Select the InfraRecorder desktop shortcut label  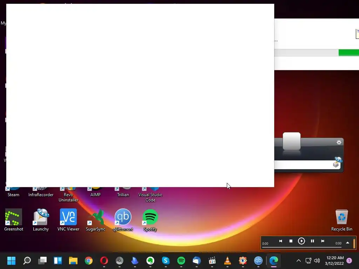(41, 195)
